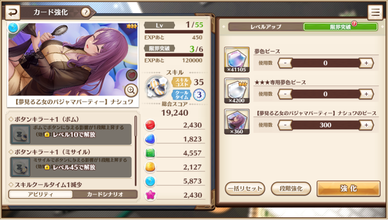Click the 一括リセット button
This screenshot has height=220, width=388.
click(245, 189)
